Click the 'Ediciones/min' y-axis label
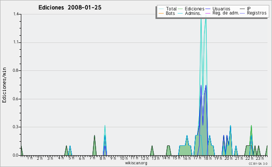The width and height of the screenshot is (272, 167). pos(4,85)
